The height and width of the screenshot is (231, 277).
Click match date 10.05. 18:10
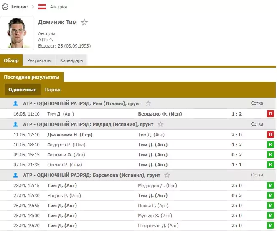tap(26, 145)
